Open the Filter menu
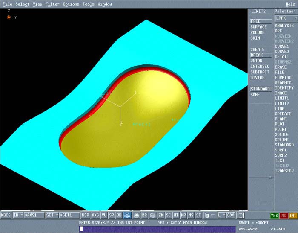Image resolution: width=298 pixels, height=233 pixels. (x=52, y=4)
